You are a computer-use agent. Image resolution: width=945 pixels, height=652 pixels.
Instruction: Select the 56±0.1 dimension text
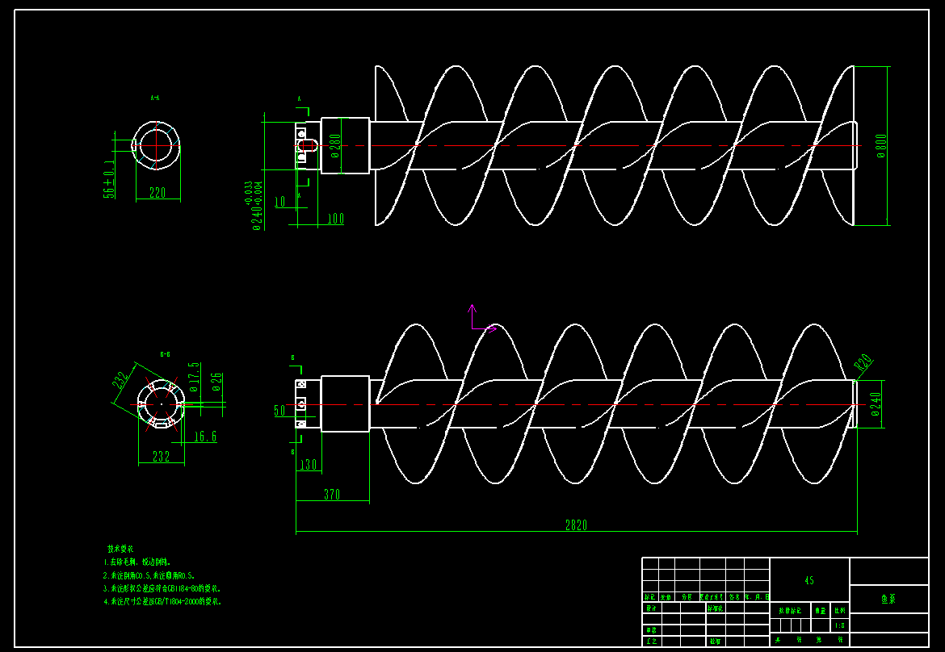(110, 179)
